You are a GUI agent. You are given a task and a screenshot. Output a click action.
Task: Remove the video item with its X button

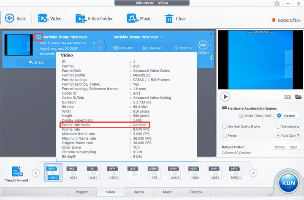[212, 34]
